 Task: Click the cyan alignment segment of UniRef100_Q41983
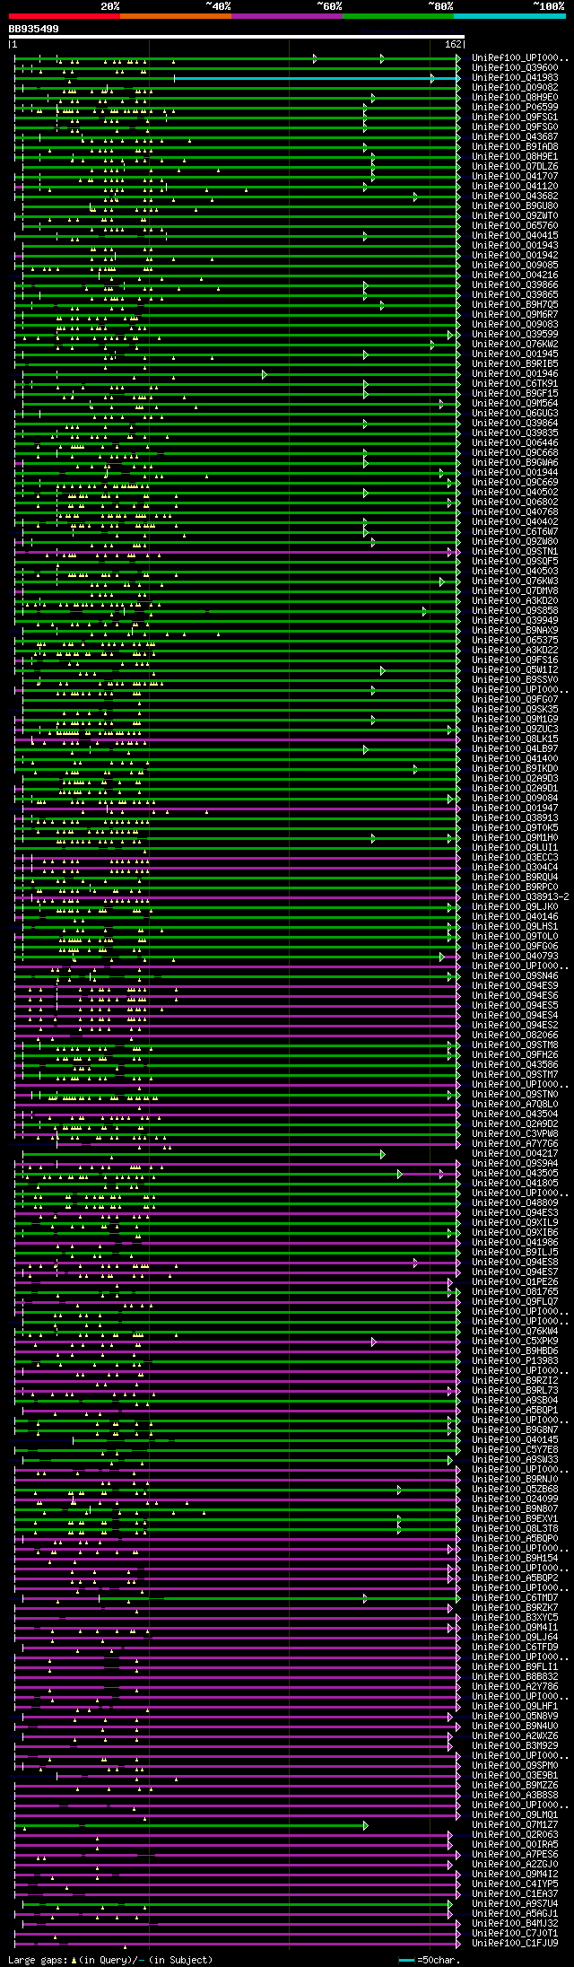pyautogui.click(x=317, y=78)
